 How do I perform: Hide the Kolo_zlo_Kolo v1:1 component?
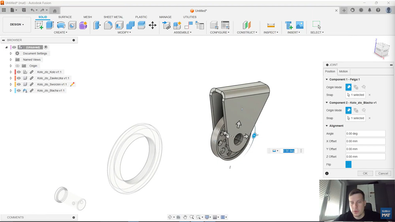coord(19,72)
